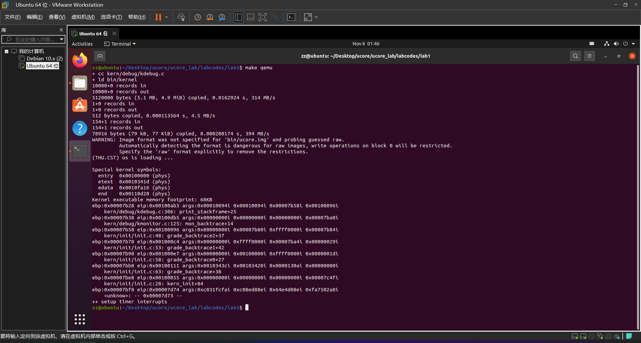
Task: Open the 编辑(E) menu
Action: click(x=35, y=17)
